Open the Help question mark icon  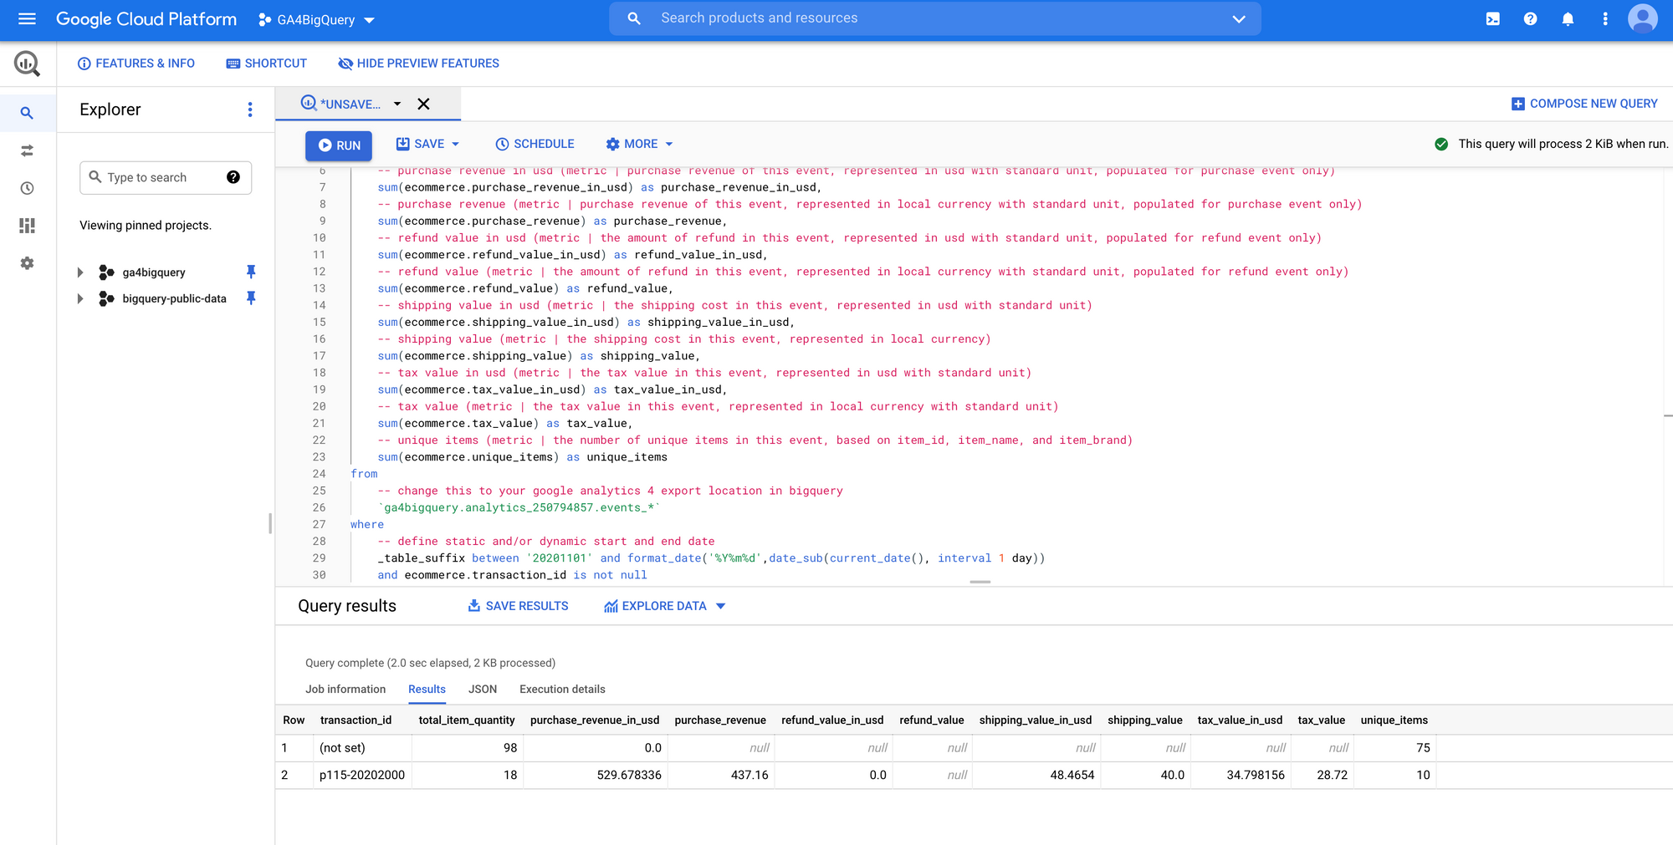click(x=1530, y=18)
